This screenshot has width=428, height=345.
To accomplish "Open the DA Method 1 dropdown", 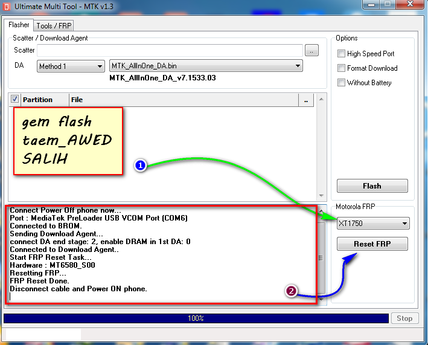I will point(71,66).
